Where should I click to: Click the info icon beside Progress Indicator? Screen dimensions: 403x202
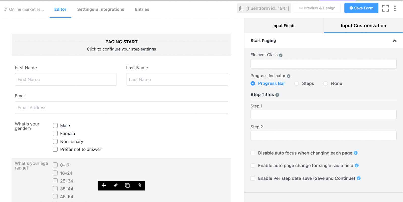289,76
